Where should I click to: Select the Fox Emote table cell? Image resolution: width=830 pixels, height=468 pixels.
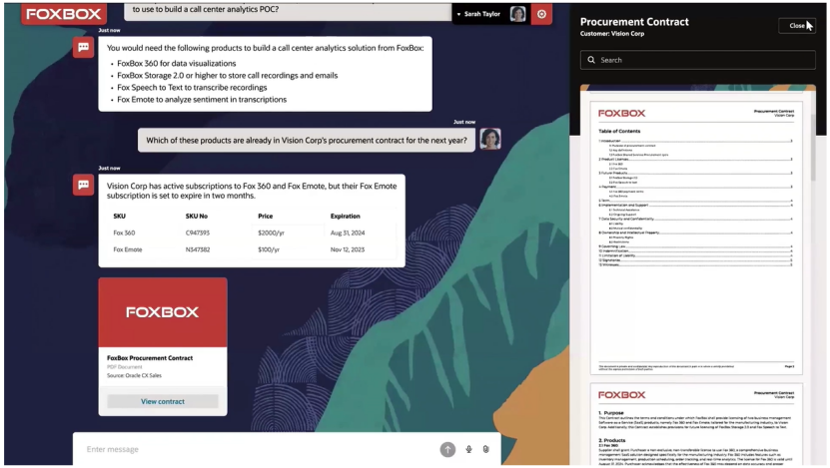[x=128, y=249]
